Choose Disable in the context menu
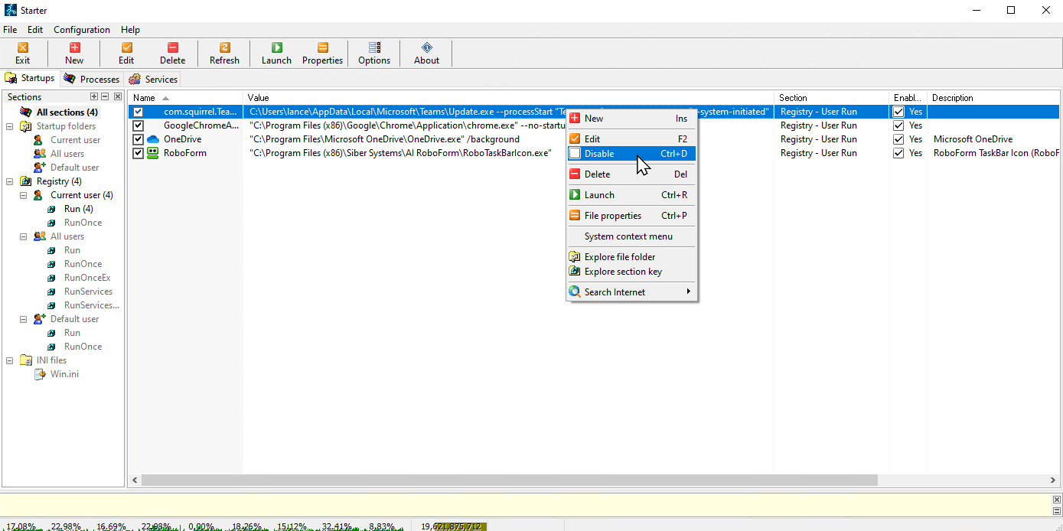 (x=598, y=154)
